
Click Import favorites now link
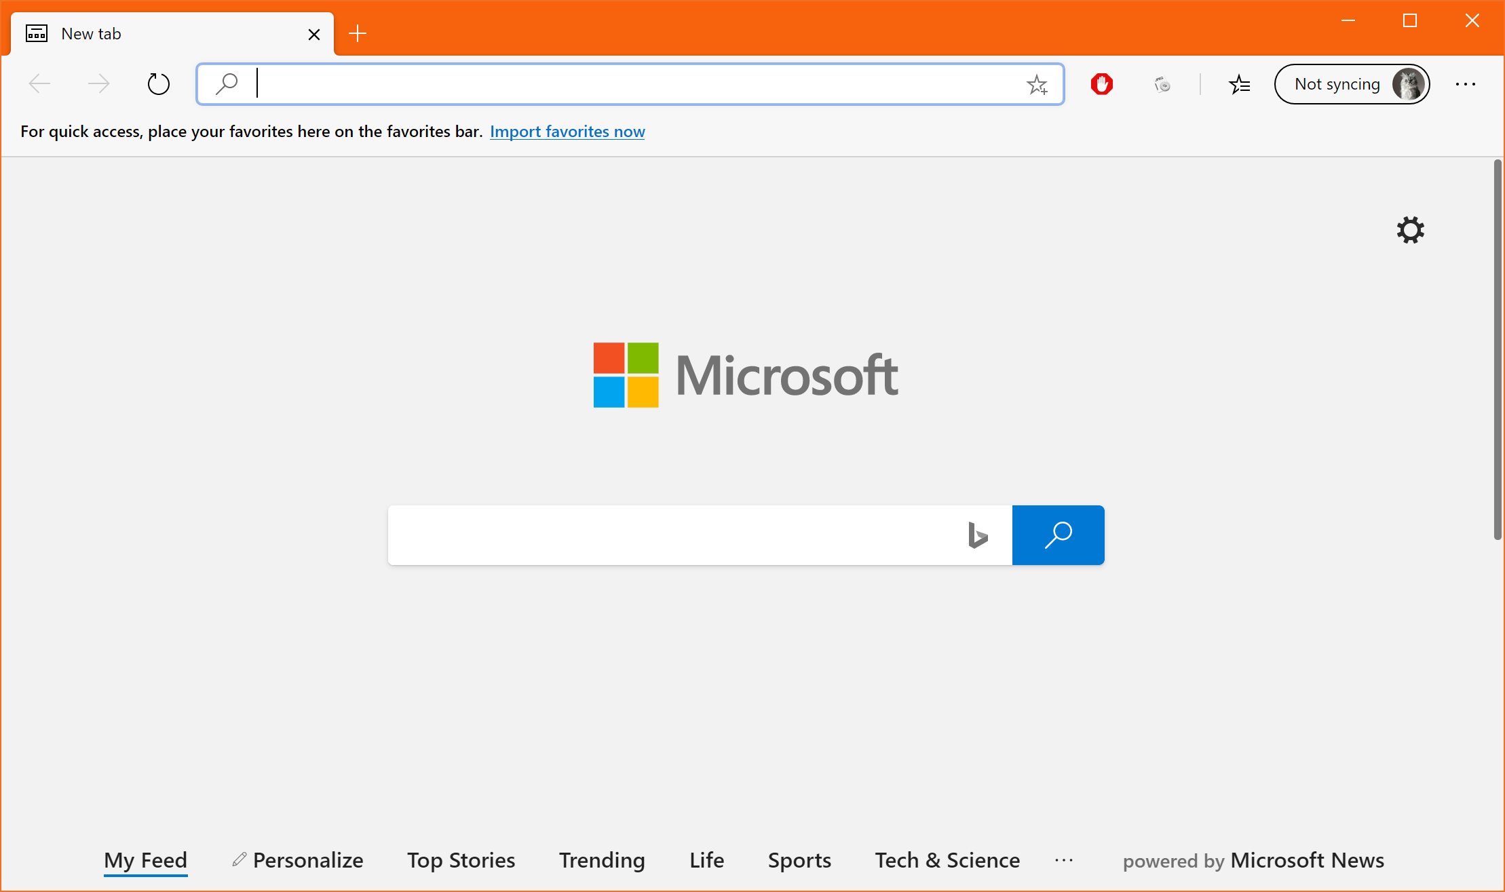tap(567, 132)
